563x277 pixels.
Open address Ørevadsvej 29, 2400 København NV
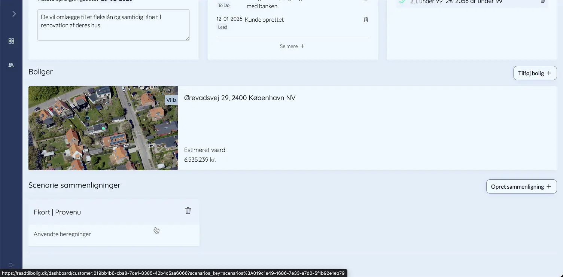click(240, 98)
